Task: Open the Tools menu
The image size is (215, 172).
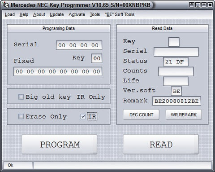Action: pyautogui.click(x=95, y=14)
